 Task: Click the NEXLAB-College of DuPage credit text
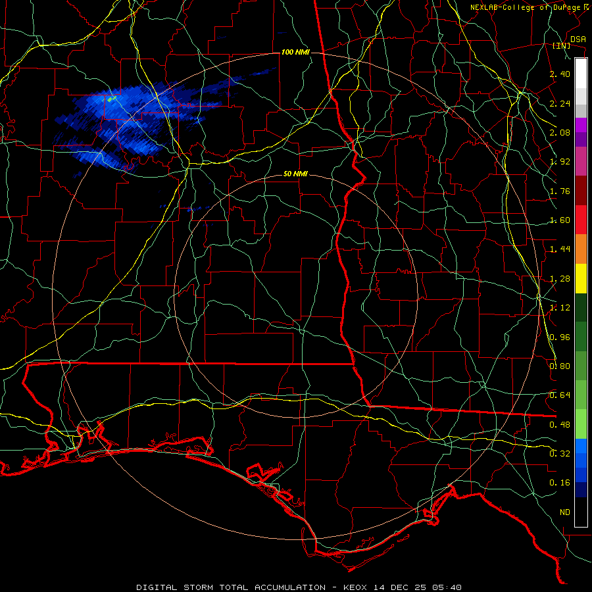526,7
